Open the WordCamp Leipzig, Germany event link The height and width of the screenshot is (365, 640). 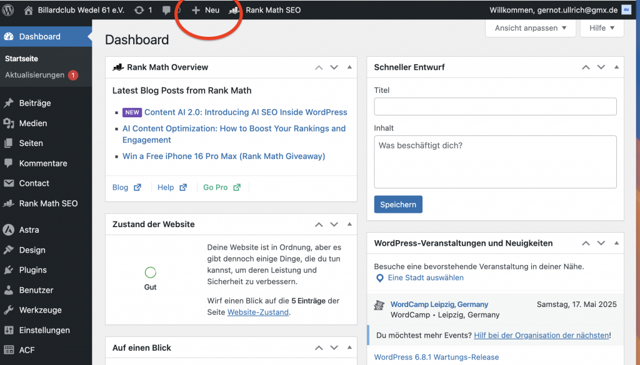tap(439, 304)
